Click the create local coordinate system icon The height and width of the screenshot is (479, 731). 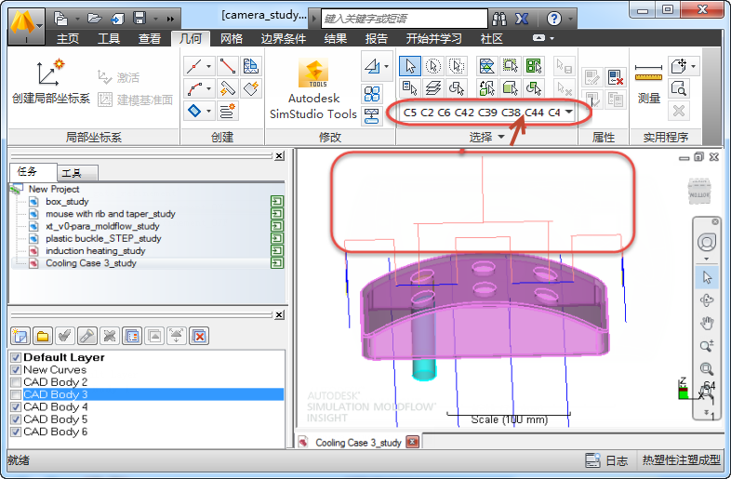point(50,73)
